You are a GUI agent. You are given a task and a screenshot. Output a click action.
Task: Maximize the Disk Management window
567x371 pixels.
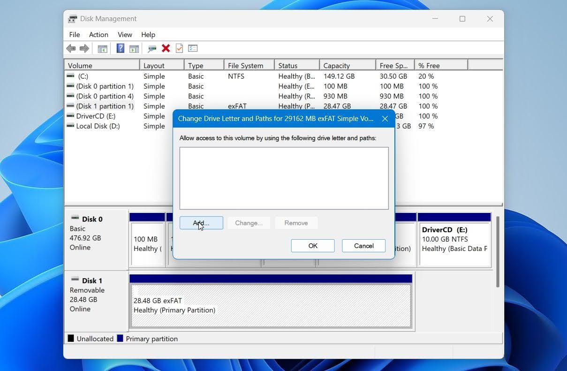coord(462,19)
